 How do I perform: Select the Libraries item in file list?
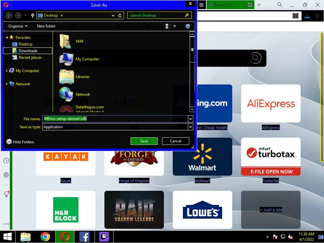pyautogui.click(x=74, y=77)
